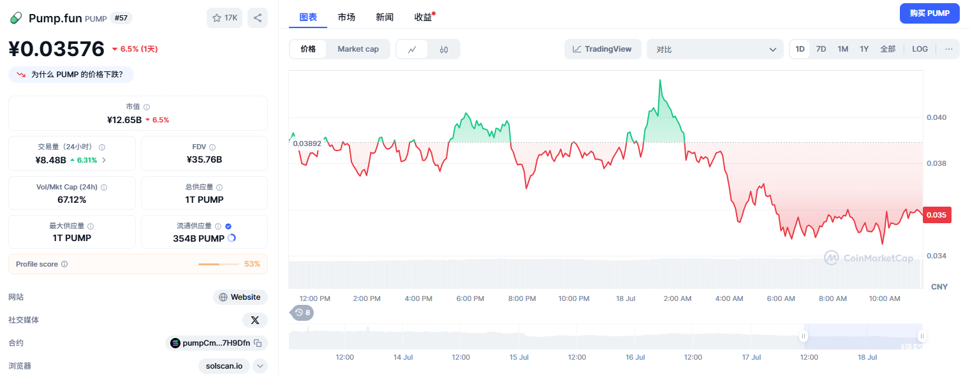Click the info icon beside 市值
The width and height of the screenshot is (970, 375).
point(147,107)
